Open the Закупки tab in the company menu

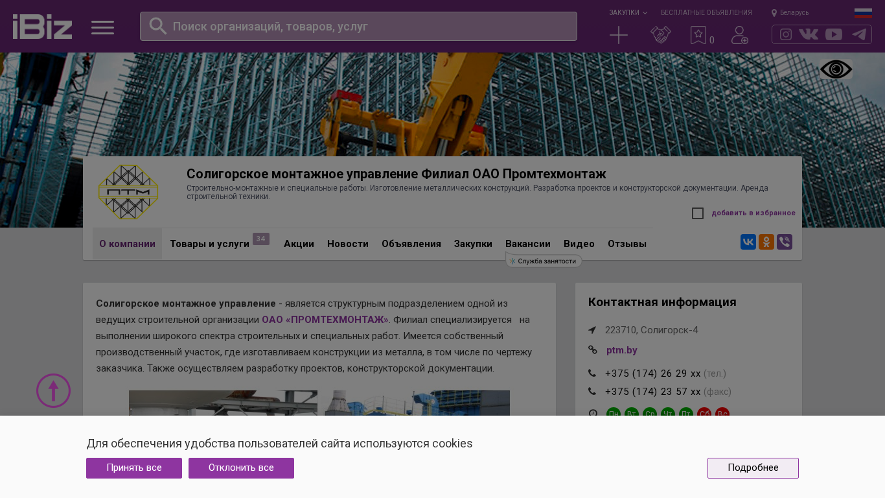pos(473,244)
